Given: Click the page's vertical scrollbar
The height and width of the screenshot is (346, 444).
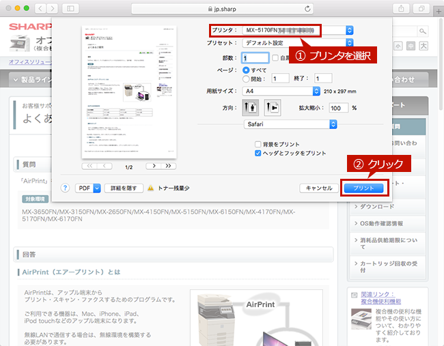Looking at the screenshot, I should coord(441,63).
